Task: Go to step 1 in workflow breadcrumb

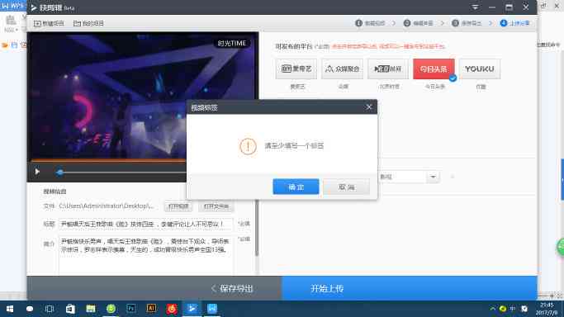Action: pyautogui.click(x=370, y=23)
